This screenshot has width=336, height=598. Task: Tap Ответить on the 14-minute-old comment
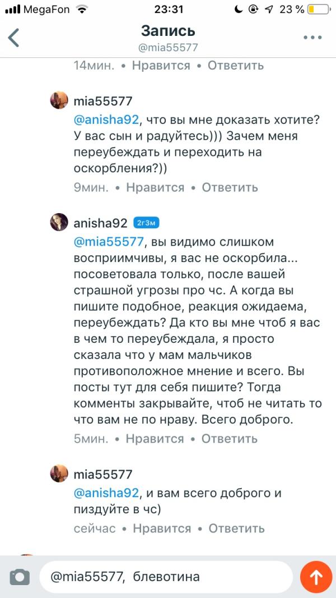235,65
